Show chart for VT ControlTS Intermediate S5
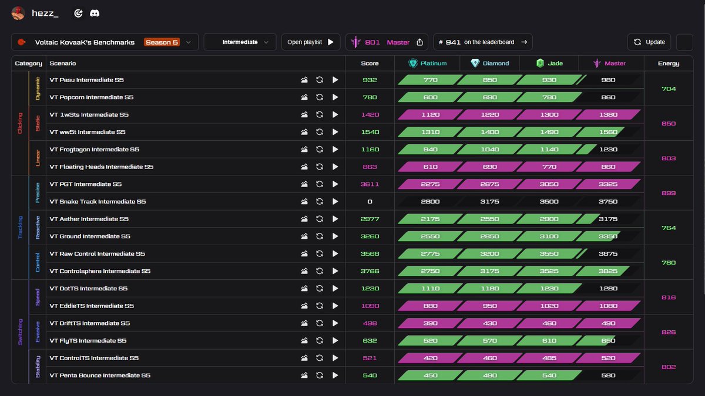 tap(304, 358)
